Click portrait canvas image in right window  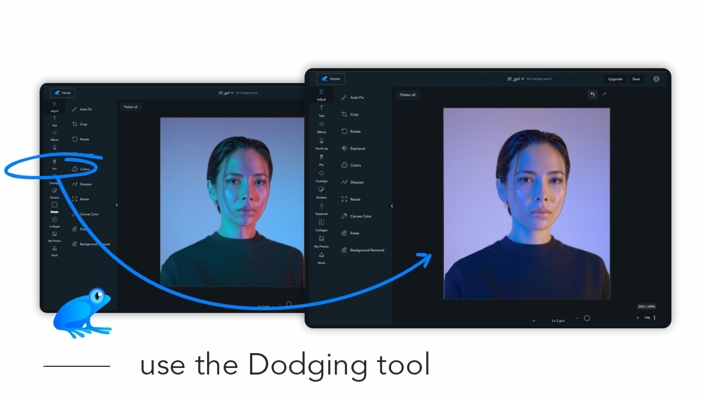[x=527, y=204]
